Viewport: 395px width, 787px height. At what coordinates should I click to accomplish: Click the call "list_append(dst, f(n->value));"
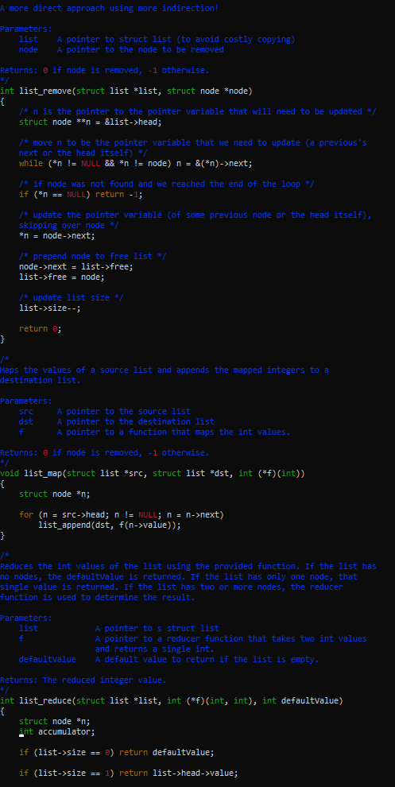pyautogui.click(x=110, y=525)
